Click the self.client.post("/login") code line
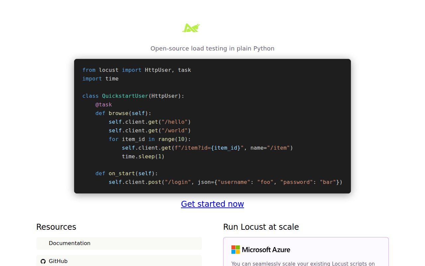This screenshot has width=425, height=266. [225, 182]
